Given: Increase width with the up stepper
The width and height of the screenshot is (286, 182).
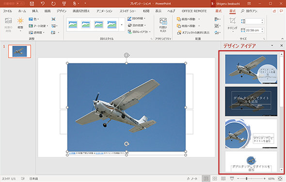Looking at the screenshot, I should (x=262, y=29).
